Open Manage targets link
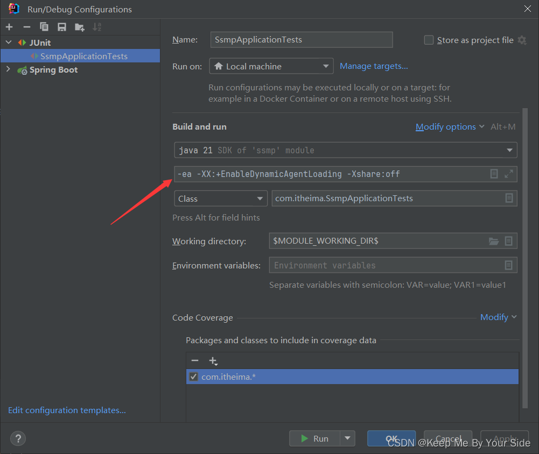This screenshot has width=539, height=454. coord(374,66)
